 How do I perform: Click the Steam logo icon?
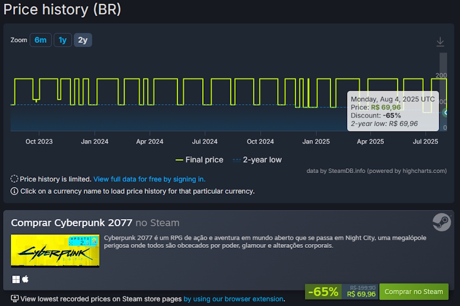[441, 222]
